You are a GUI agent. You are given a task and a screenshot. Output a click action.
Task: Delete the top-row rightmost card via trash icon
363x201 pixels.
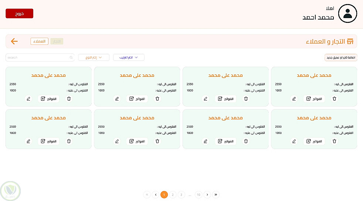point(335,99)
